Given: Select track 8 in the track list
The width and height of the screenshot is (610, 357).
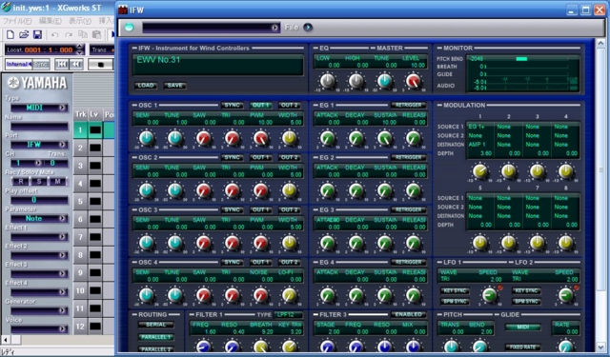Looking at the screenshot, I should (80, 255).
